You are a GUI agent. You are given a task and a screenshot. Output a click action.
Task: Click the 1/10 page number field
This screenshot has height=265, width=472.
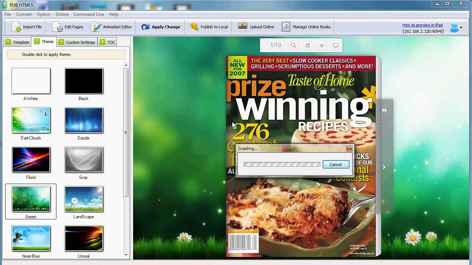tap(275, 45)
